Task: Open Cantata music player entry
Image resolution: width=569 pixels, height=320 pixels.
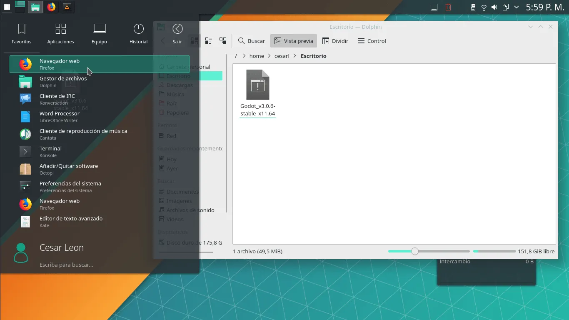Action: 100,134
